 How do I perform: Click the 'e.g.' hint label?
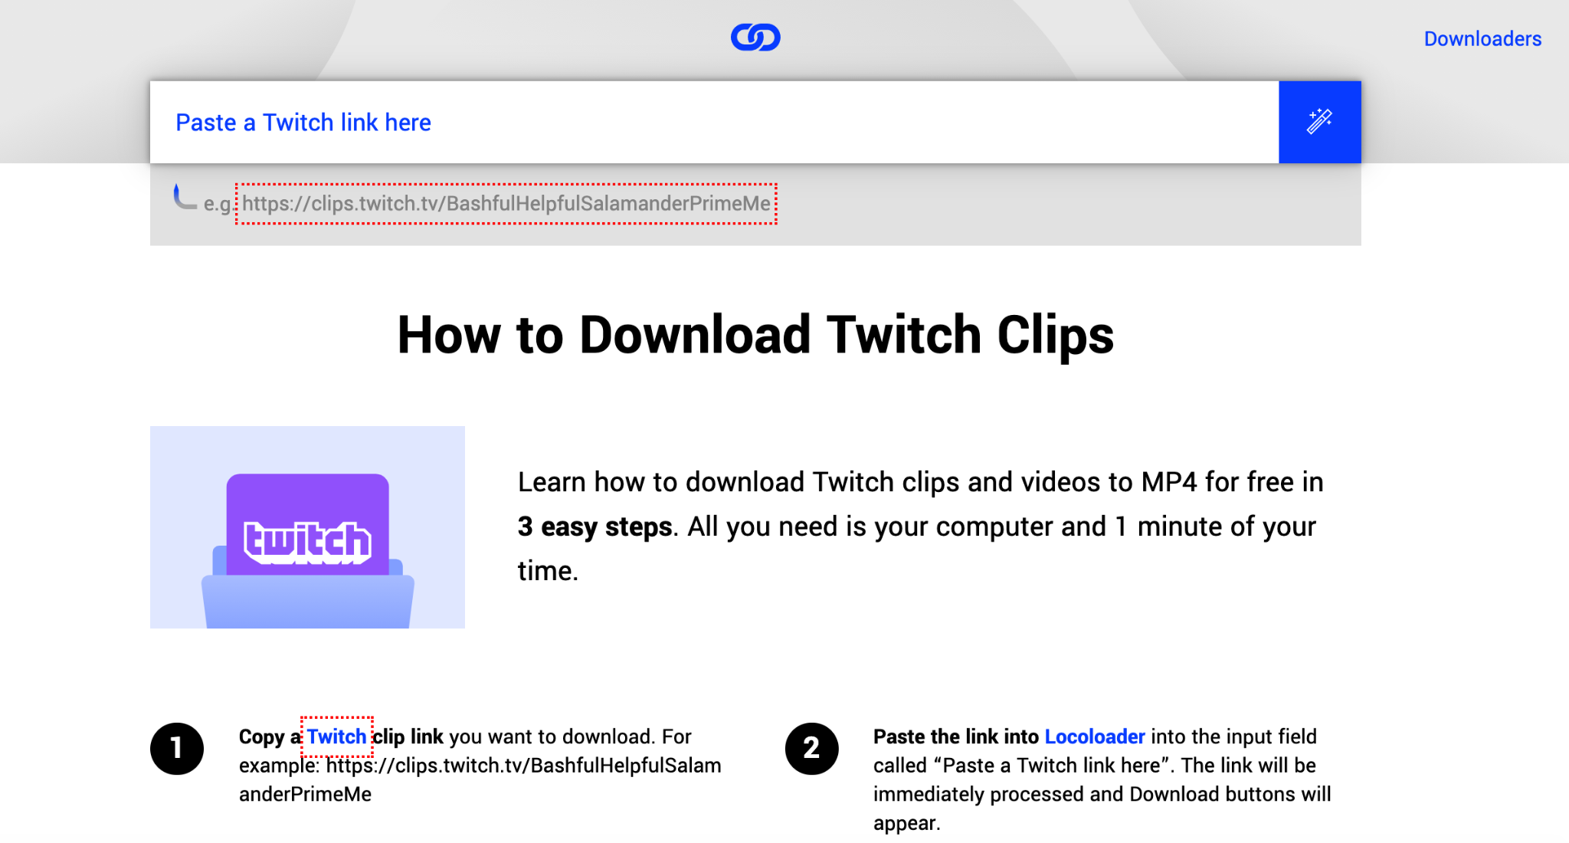[x=218, y=204]
